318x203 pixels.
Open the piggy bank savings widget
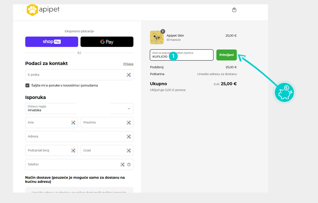tap(284, 92)
